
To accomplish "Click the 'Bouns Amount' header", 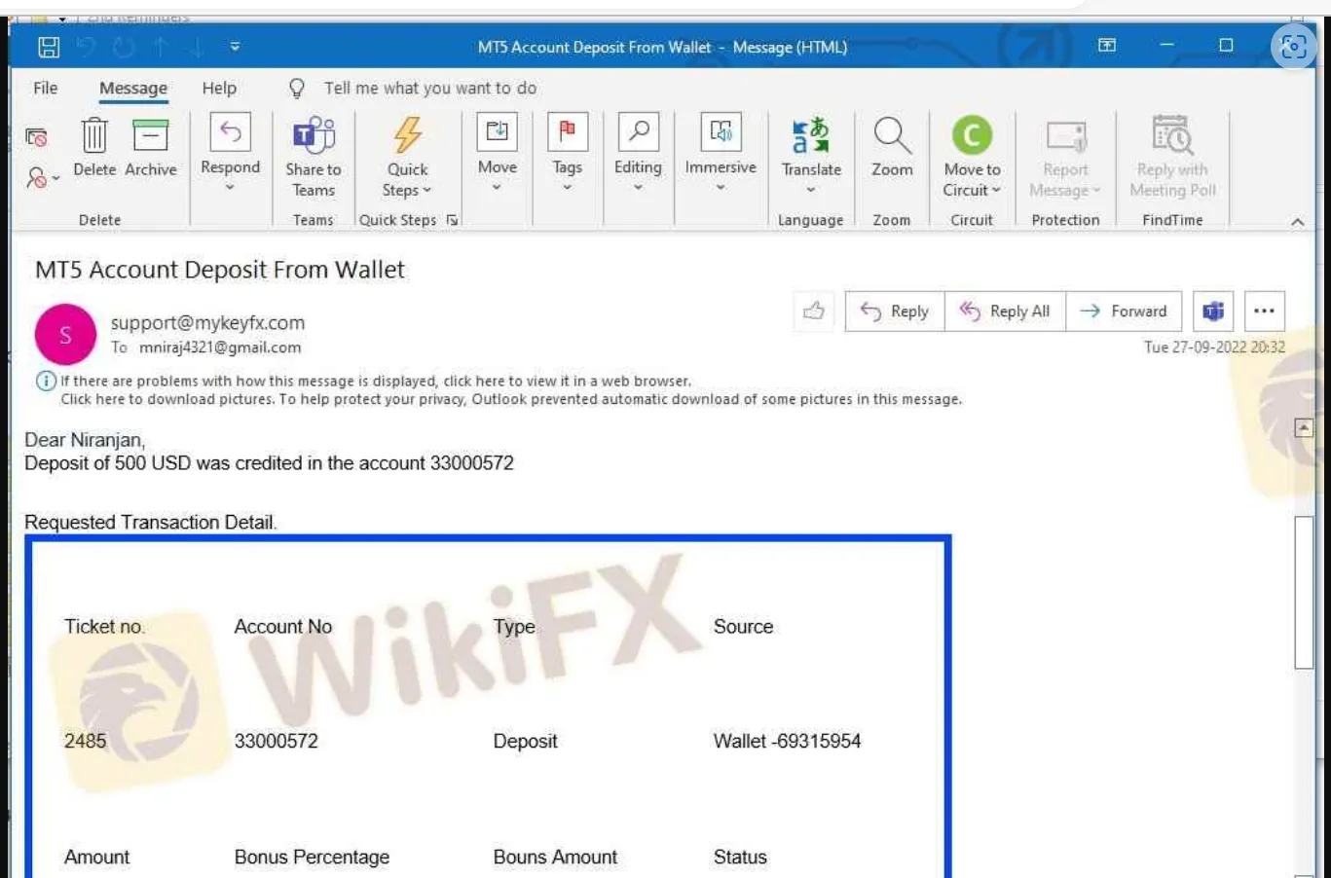I will pyautogui.click(x=555, y=858).
